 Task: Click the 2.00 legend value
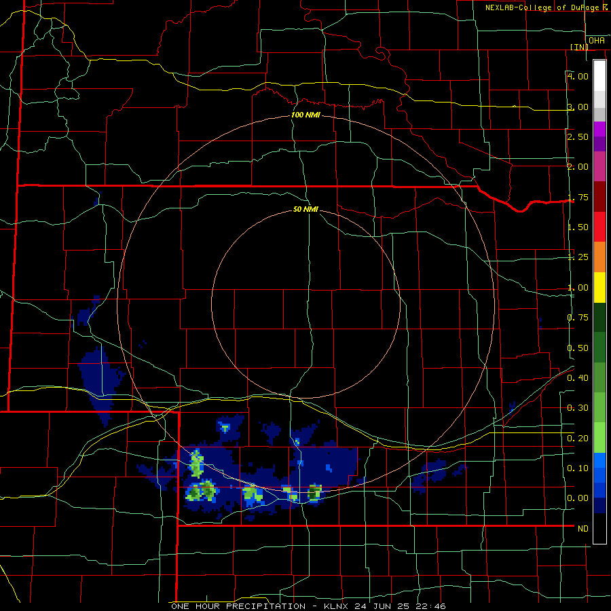pyautogui.click(x=578, y=167)
